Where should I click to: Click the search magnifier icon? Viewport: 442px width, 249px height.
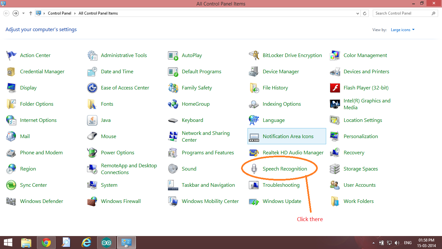pyautogui.click(x=434, y=13)
